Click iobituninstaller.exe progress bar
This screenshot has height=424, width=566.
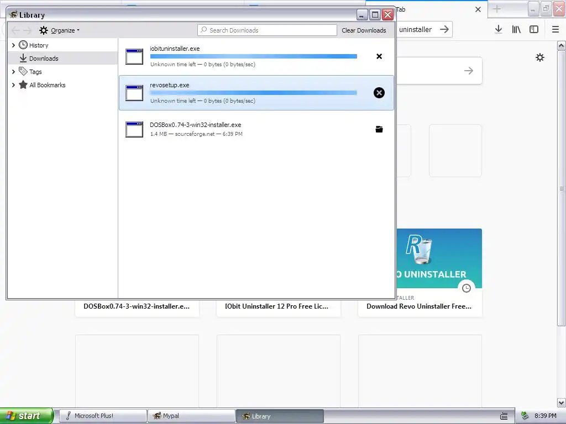(253, 56)
